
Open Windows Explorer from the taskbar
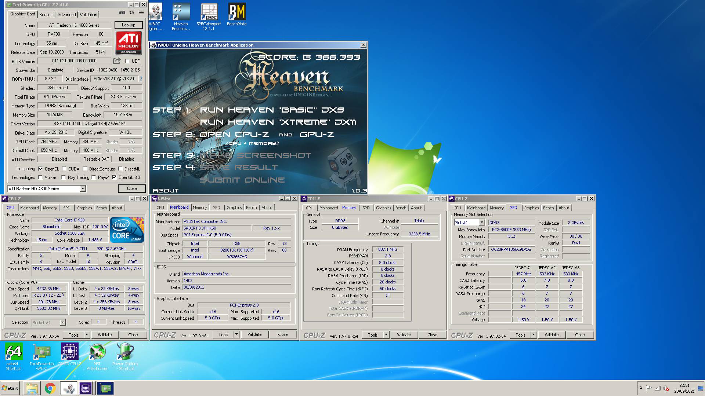click(32, 388)
